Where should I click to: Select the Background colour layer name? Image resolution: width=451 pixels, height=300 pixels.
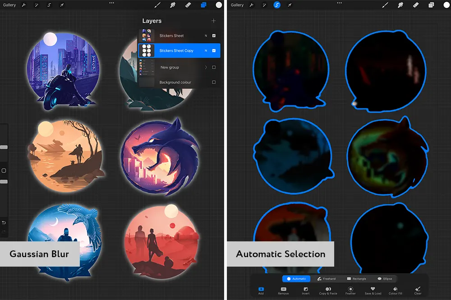[x=175, y=82]
